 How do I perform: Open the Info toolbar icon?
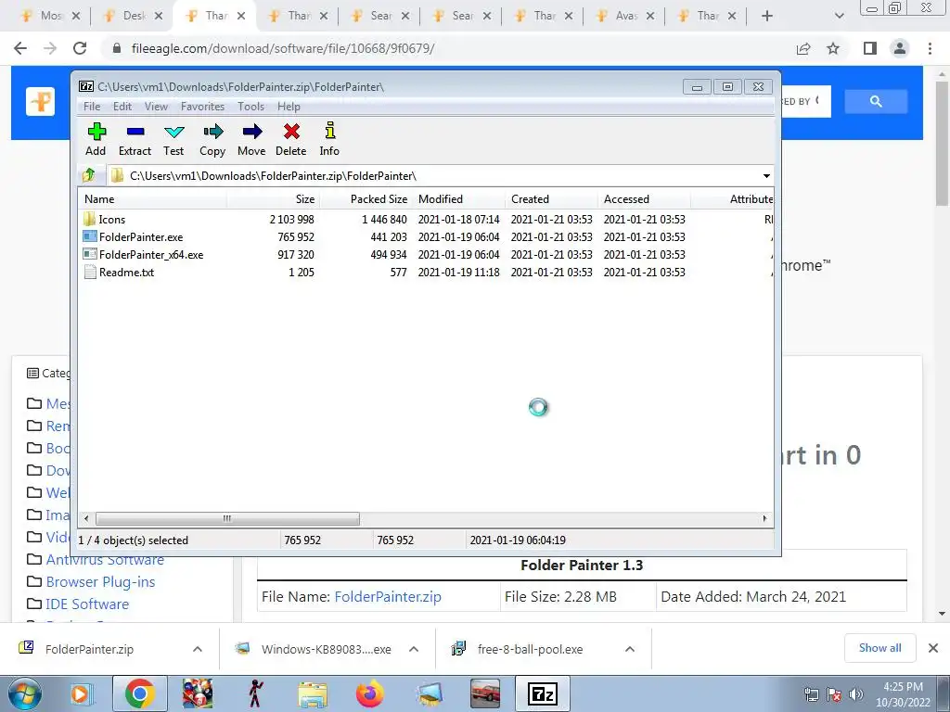pos(329,139)
